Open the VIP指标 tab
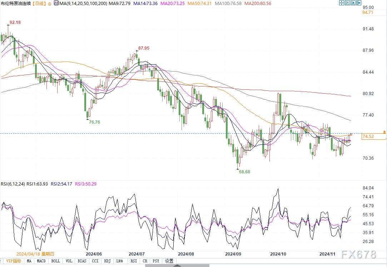This screenshot has height=267, width=387. coord(13,261)
